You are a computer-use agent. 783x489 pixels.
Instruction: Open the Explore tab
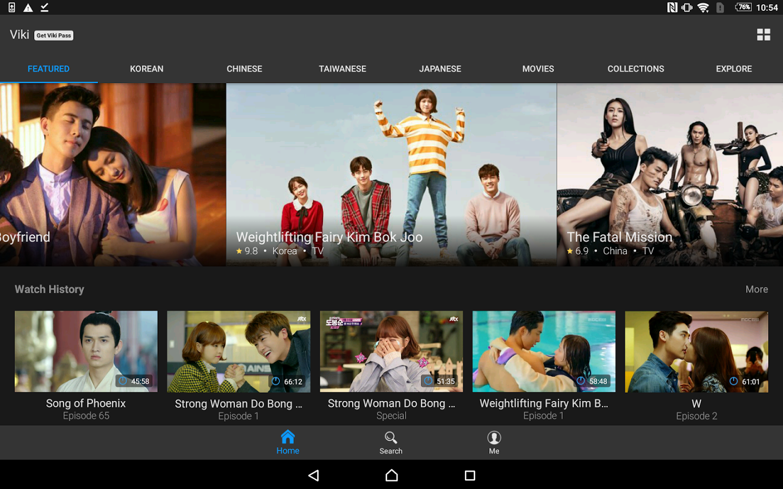[734, 69]
